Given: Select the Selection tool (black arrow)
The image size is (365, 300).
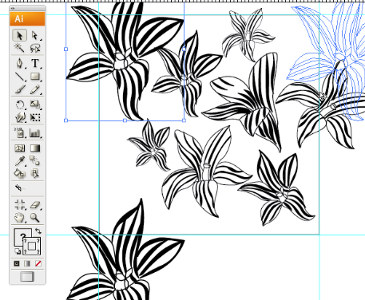Looking at the screenshot, I should point(19,35).
